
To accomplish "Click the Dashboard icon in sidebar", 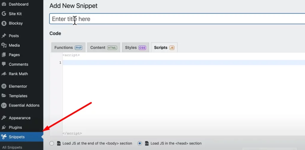I will click(4, 4).
